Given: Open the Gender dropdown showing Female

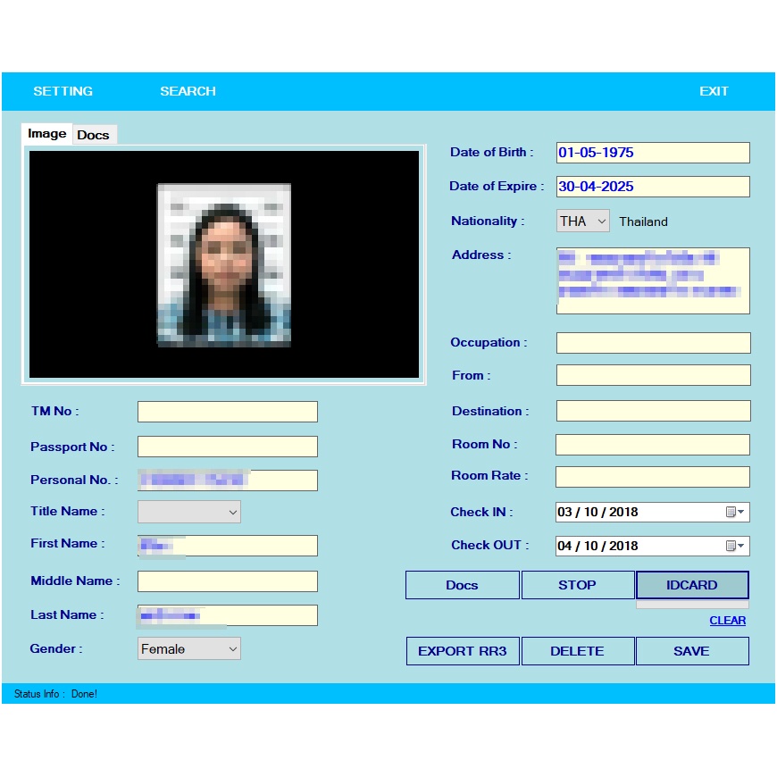Looking at the screenshot, I should [x=188, y=648].
